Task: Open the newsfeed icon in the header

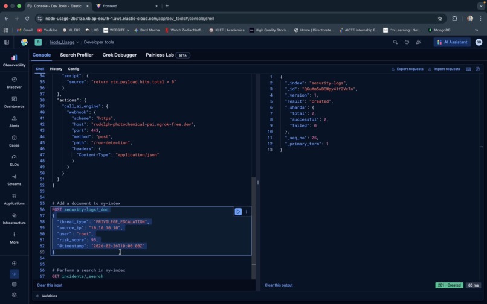Action: 419,42
